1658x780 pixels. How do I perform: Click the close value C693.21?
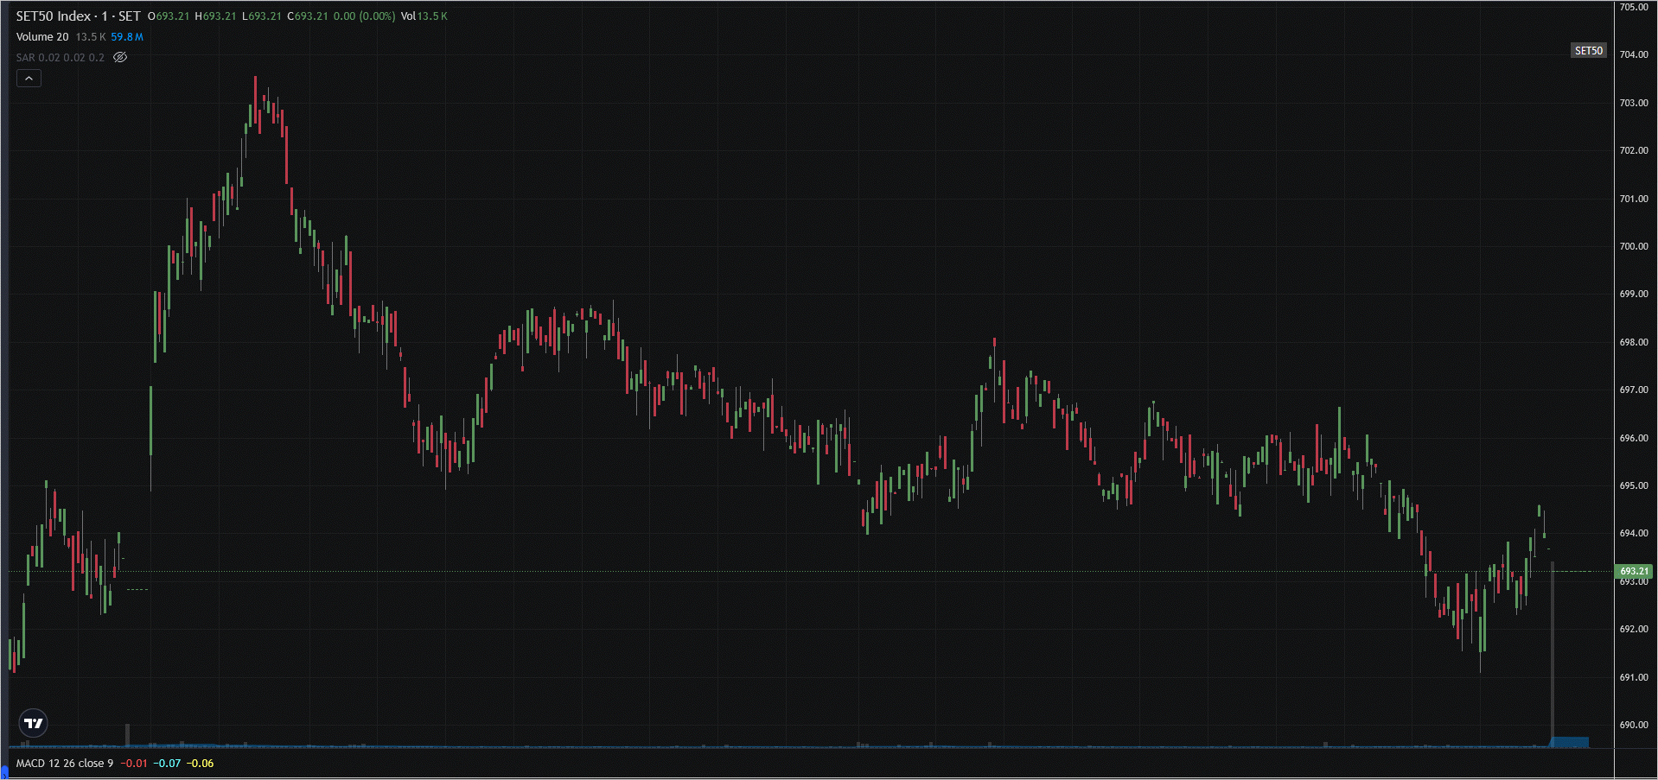pos(308,16)
